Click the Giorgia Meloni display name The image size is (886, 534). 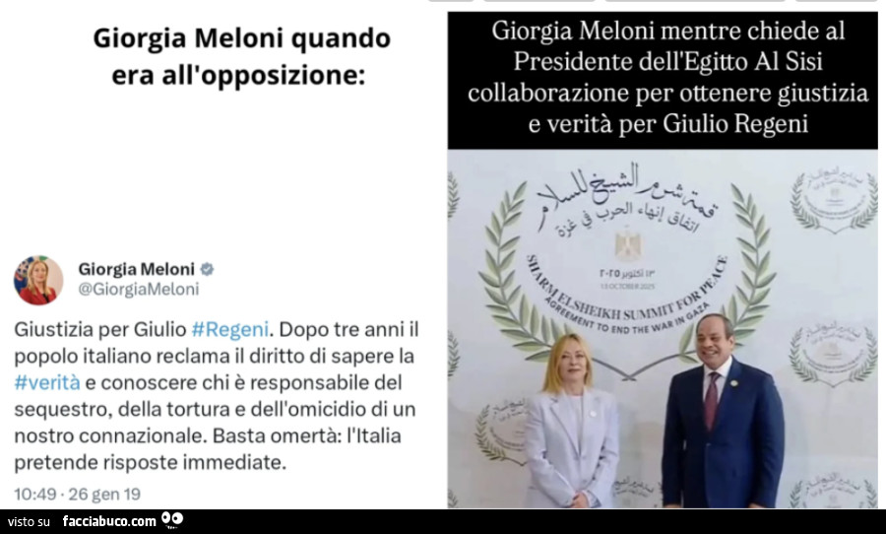(136, 269)
